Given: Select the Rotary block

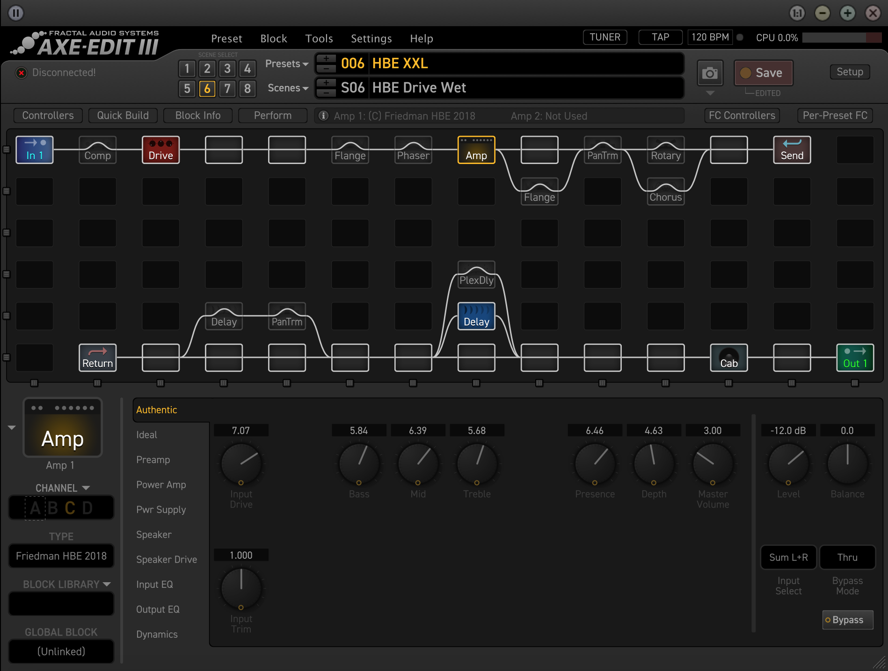Looking at the screenshot, I should 666,150.
